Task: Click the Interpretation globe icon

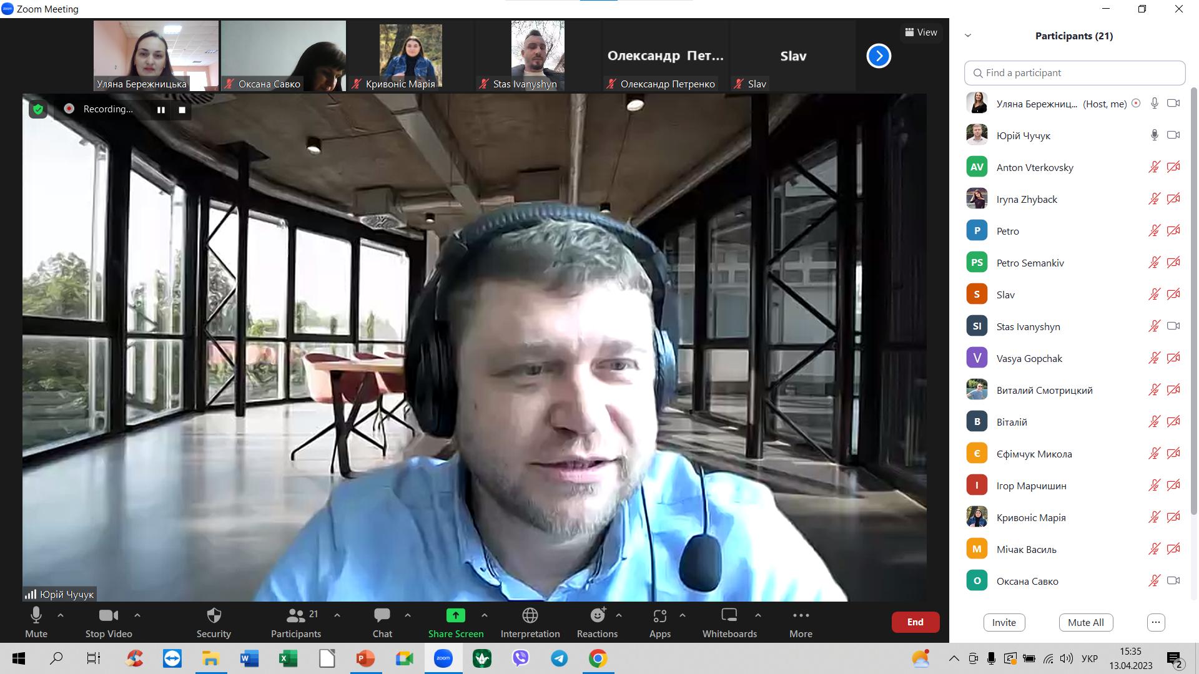Action: (x=530, y=616)
